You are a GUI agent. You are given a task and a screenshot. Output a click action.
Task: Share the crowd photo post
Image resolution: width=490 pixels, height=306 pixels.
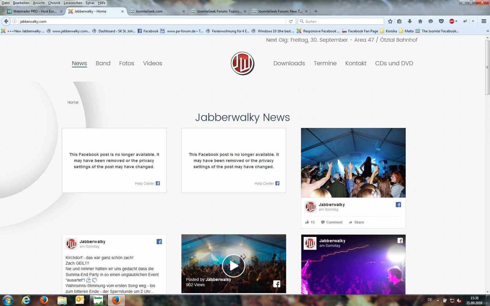point(356,222)
